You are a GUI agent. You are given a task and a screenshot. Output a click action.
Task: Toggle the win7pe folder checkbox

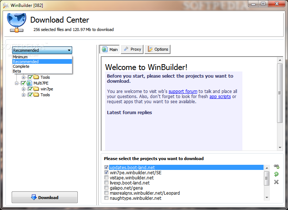[x=30, y=89]
